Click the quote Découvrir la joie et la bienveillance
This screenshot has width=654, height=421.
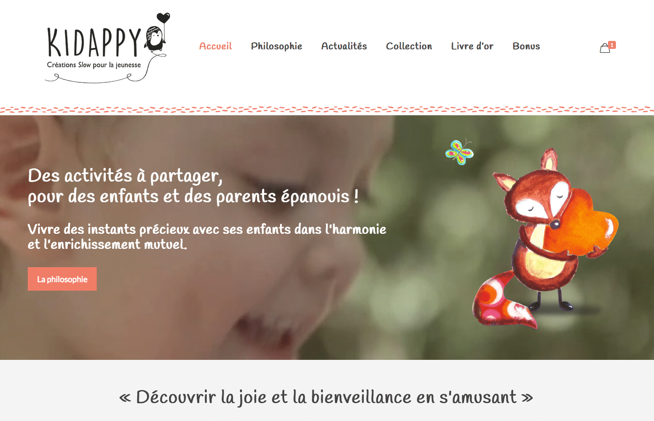click(326, 397)
